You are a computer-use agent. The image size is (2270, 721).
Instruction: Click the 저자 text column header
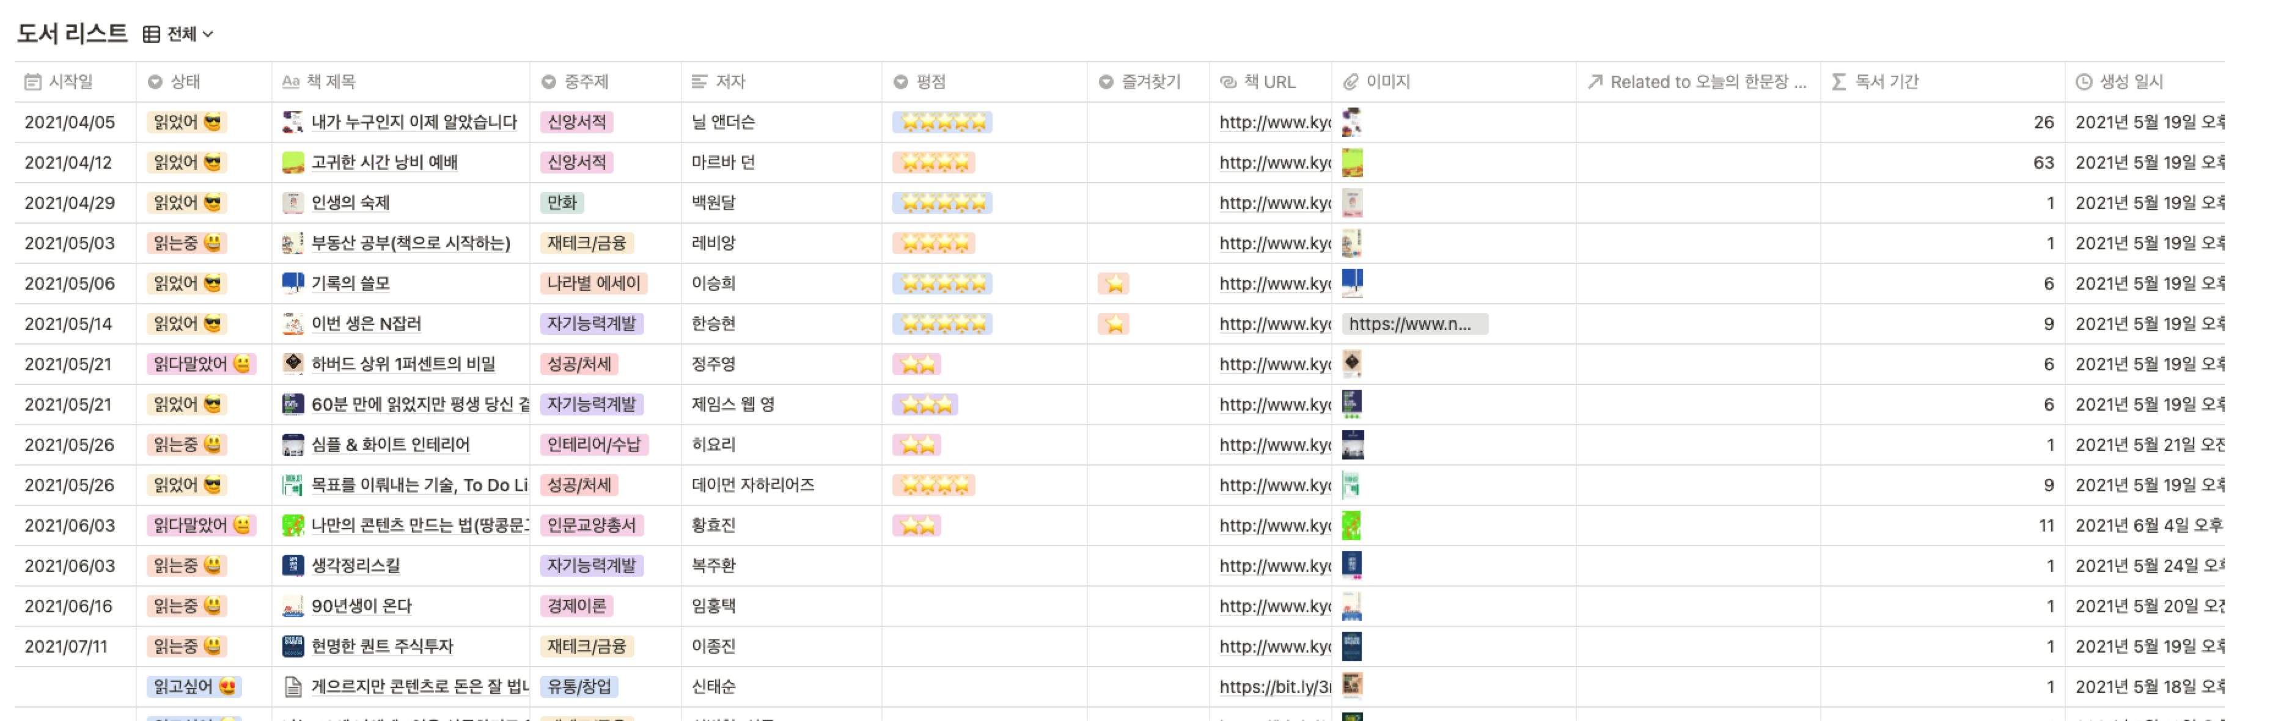coord(730,82)
